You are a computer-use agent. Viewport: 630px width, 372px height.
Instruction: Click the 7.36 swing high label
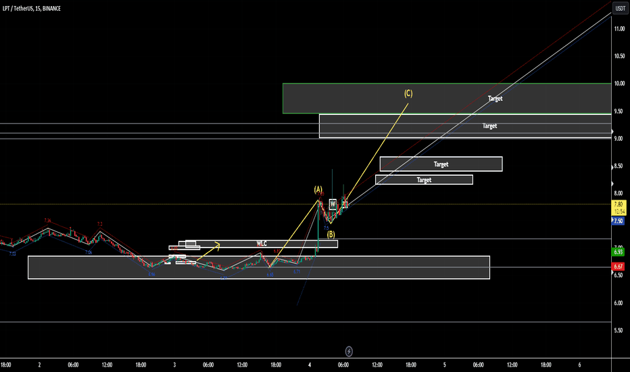pyautogui.click(x=48, y=220)
